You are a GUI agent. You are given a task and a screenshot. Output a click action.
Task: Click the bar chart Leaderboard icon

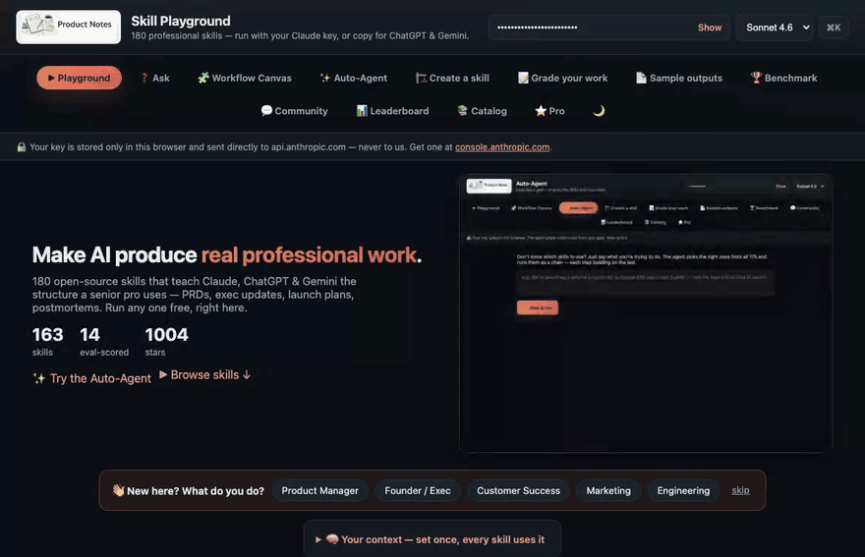pos(362,111)
